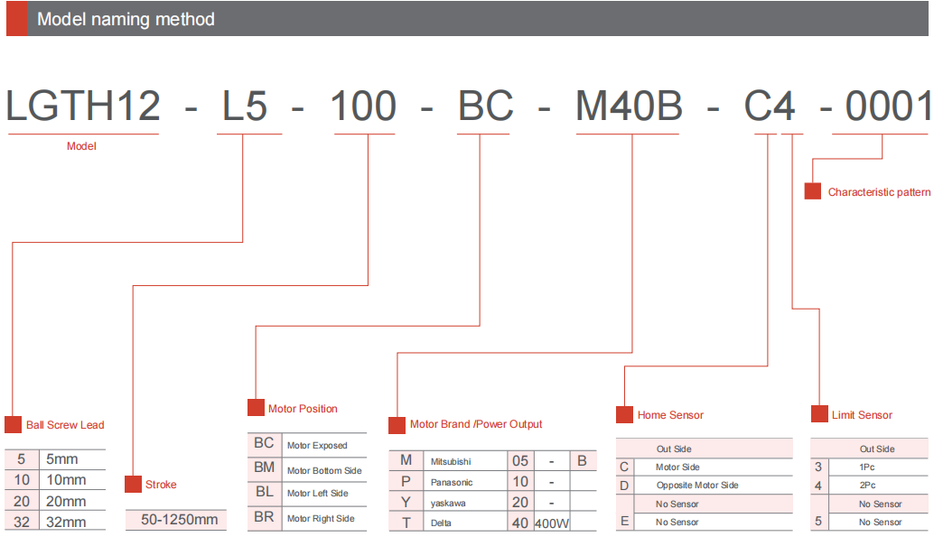Select the red marker beside Motor Position
The image size is (934, 546).
[256, 408]
